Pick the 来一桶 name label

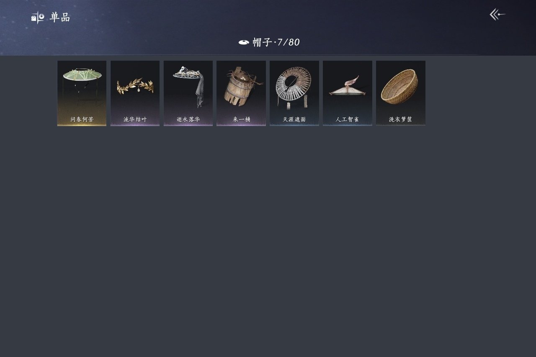click(242, 119)
